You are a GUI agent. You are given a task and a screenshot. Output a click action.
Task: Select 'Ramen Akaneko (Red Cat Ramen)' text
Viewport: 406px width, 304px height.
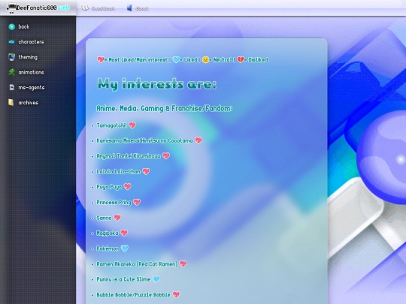click(x=137, y=264)
